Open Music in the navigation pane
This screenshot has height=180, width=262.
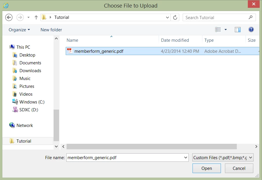[25, 79]
